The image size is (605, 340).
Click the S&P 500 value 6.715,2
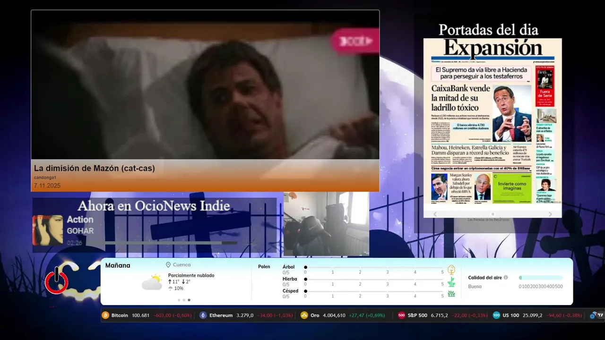pyautogui.click(x=439, y=315)
